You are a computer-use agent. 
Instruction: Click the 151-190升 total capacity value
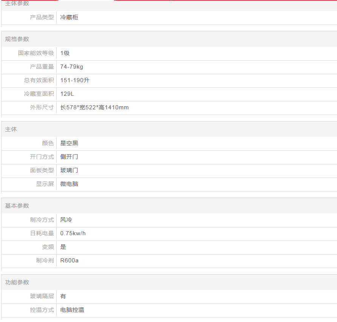point(75,80)
